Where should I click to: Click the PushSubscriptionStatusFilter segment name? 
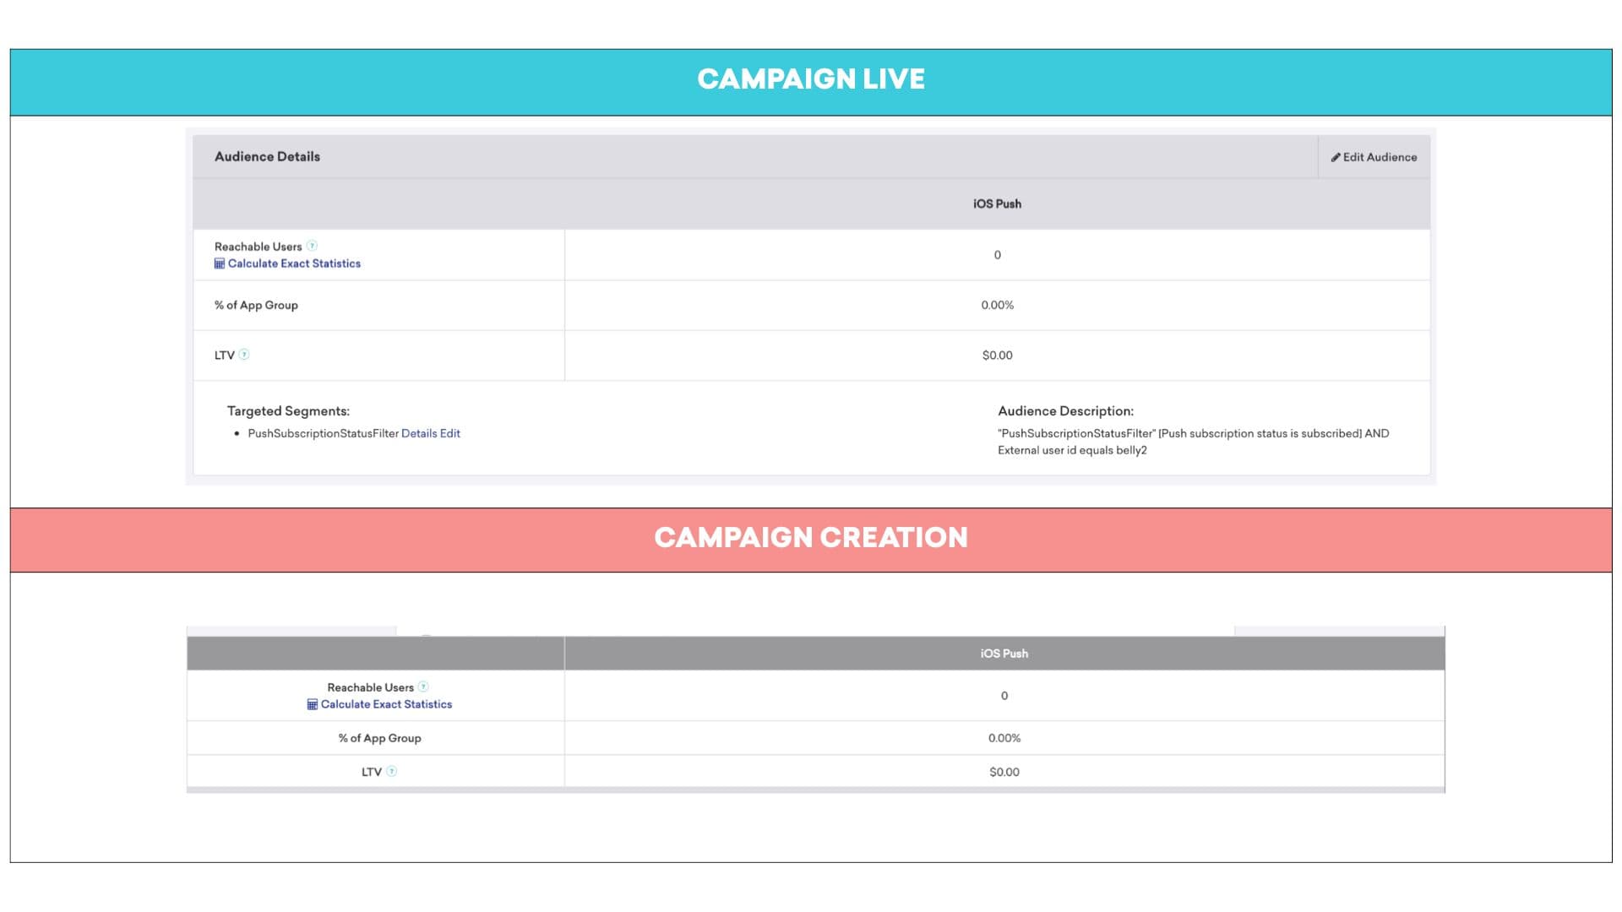point(323,433)
